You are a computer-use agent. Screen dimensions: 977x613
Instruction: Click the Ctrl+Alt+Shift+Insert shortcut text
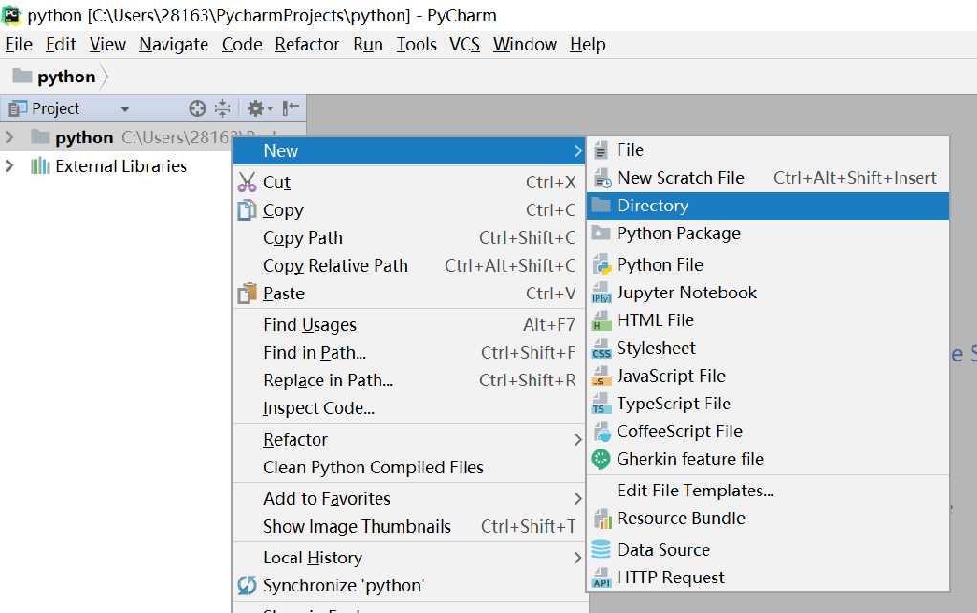855,178
